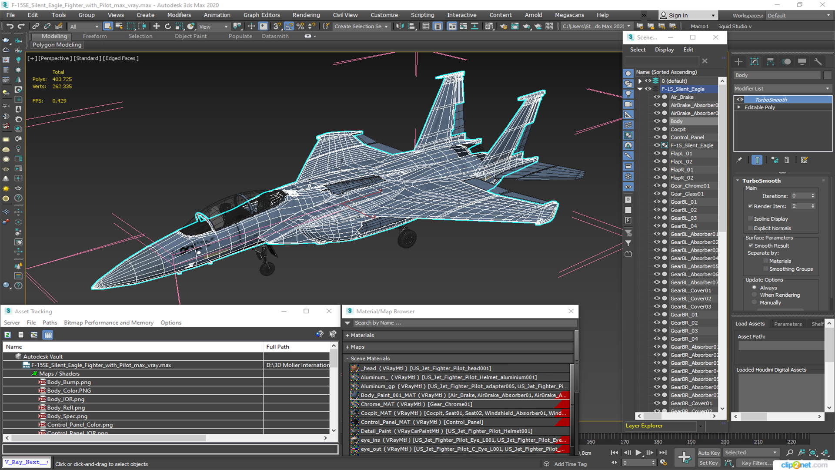835x470 pixels.
Task: Switch to the Freeform ribbon tab
Action: coord(95,36)
